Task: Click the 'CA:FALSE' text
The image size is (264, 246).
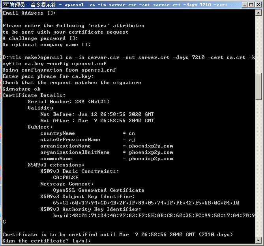Action: 66,178
